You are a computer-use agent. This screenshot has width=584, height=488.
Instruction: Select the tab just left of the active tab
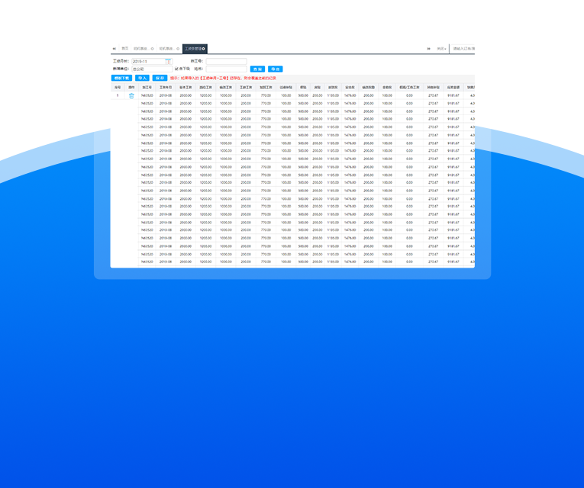(166, 48)
